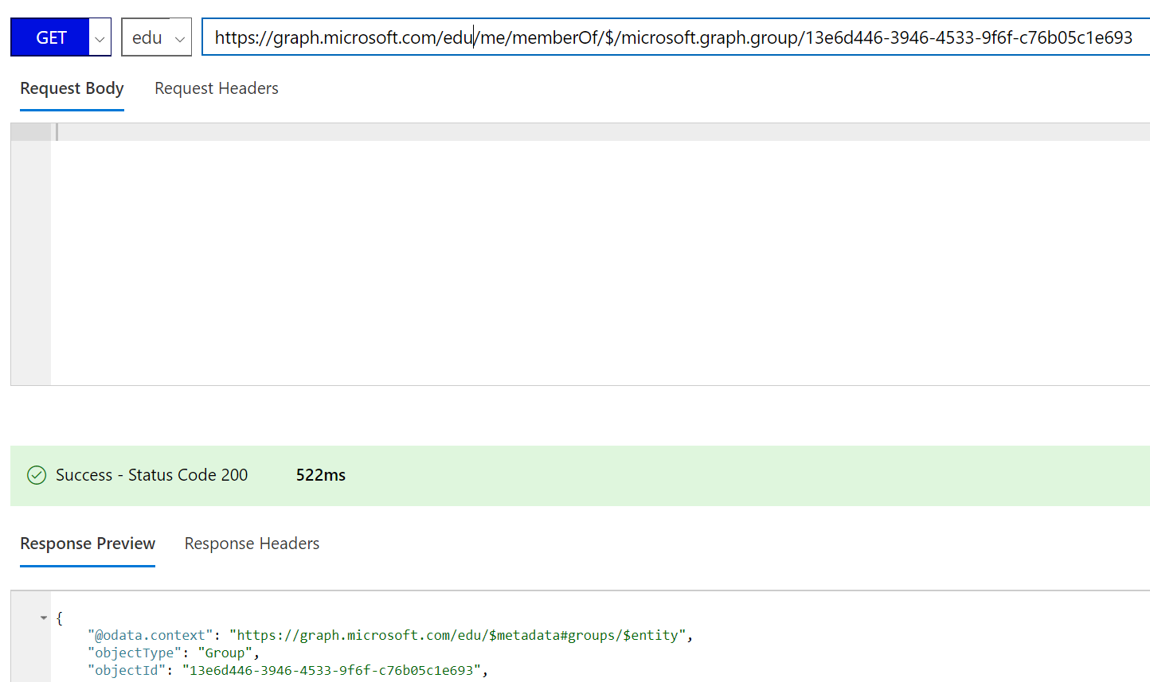1150x682 pixels.
Task: Switch to the Request Body tab
Action: tap(72, 88)
